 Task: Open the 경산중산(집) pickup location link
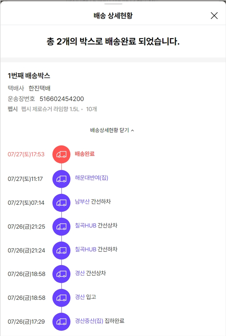(x=89, y=321)
